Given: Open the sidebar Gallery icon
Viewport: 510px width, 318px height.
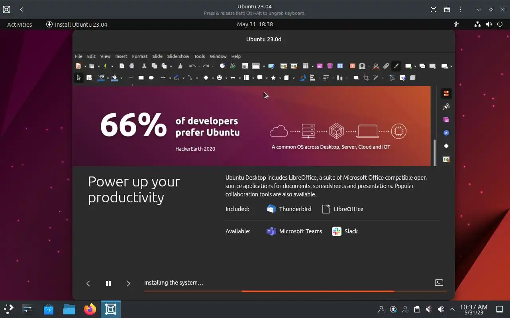Looking at the screenshot, I should (x=446, y=120).
